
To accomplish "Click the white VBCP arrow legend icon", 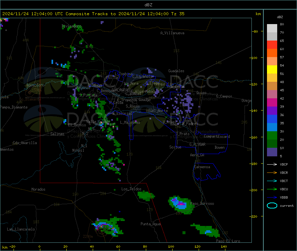I will (x=272, y=164).
